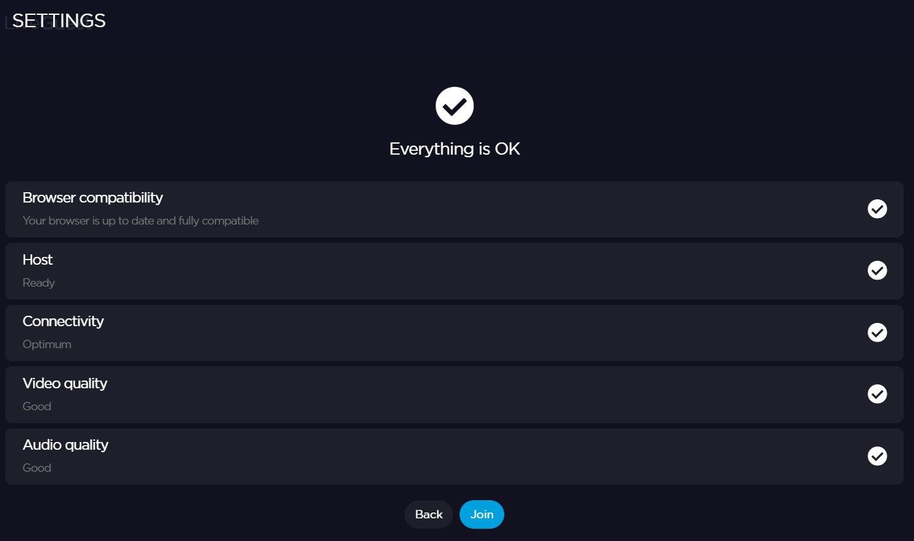Viewport: 914px width, 541px height.
Task: Click the large checkmark above Everything is OK
Action: tap(454, 106)
